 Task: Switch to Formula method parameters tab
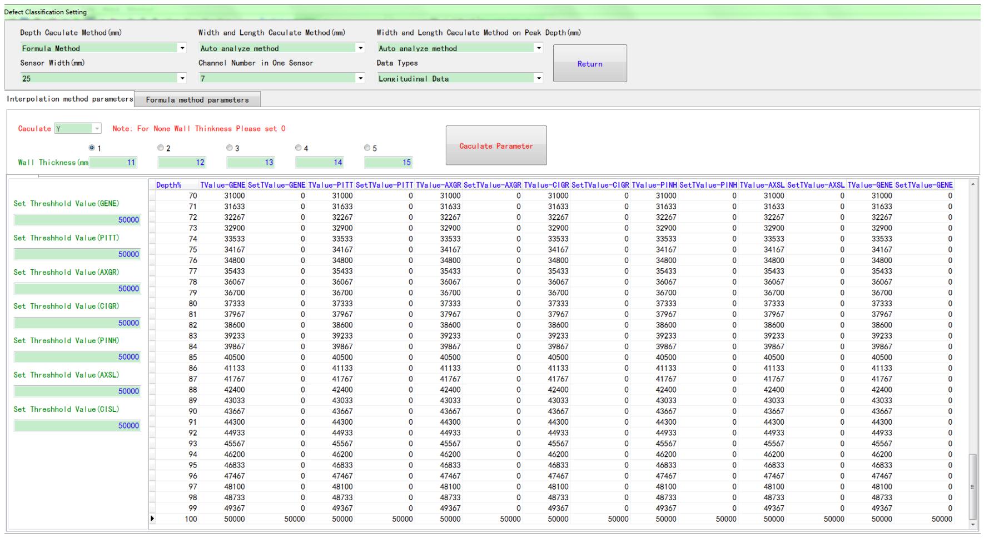coord(197,100)
